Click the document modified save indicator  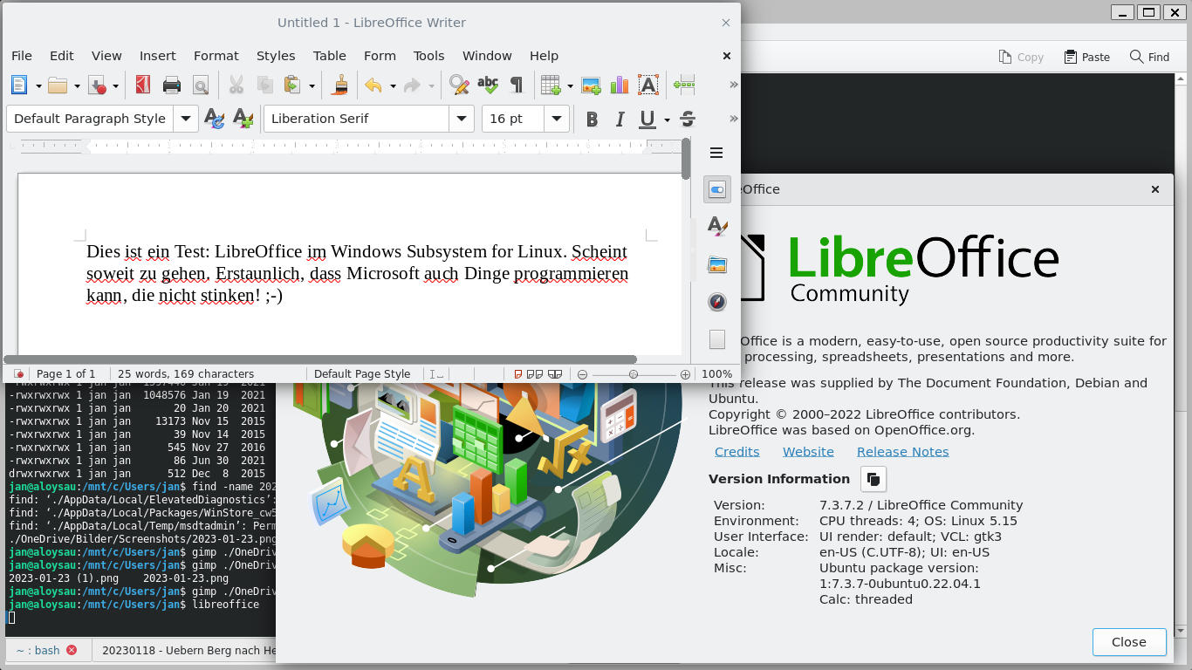[x=18, y=374]
